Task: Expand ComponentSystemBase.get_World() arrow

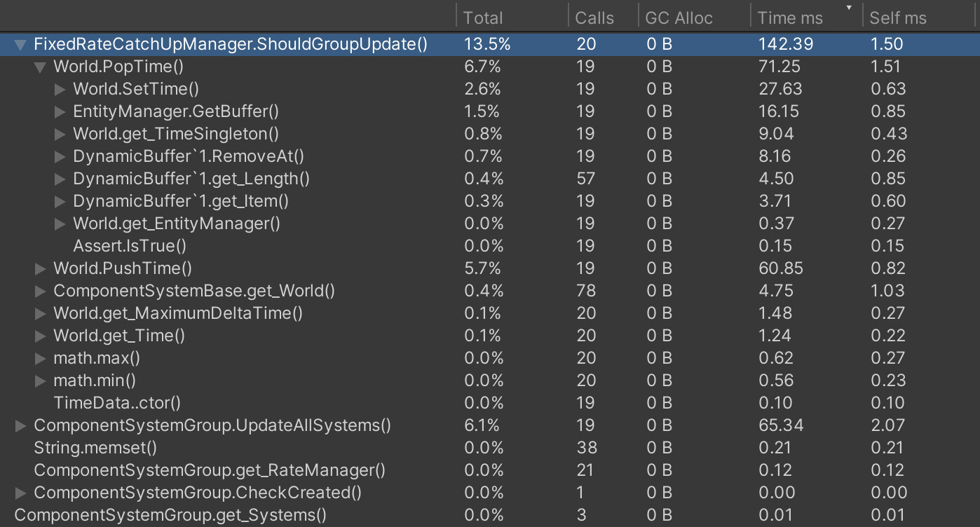Action: pos(40,292)
